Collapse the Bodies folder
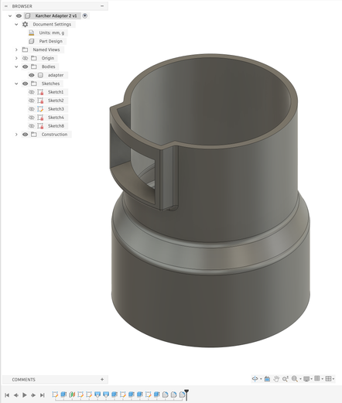 click(x=16, y=67)
